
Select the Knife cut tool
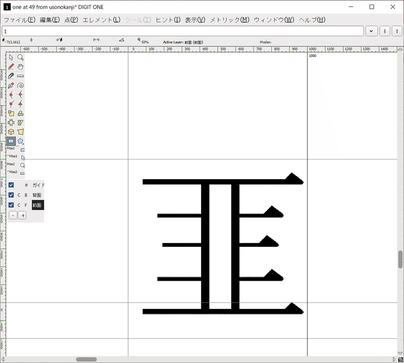click(x=11, y=76)
